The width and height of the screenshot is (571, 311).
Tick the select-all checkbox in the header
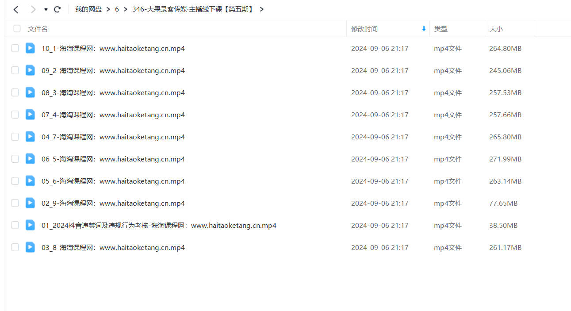coord(17,29)
